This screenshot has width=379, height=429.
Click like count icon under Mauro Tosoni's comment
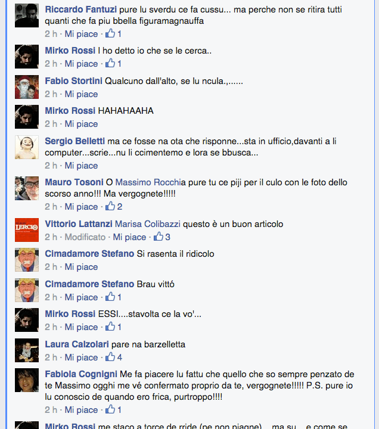[110, 206]
